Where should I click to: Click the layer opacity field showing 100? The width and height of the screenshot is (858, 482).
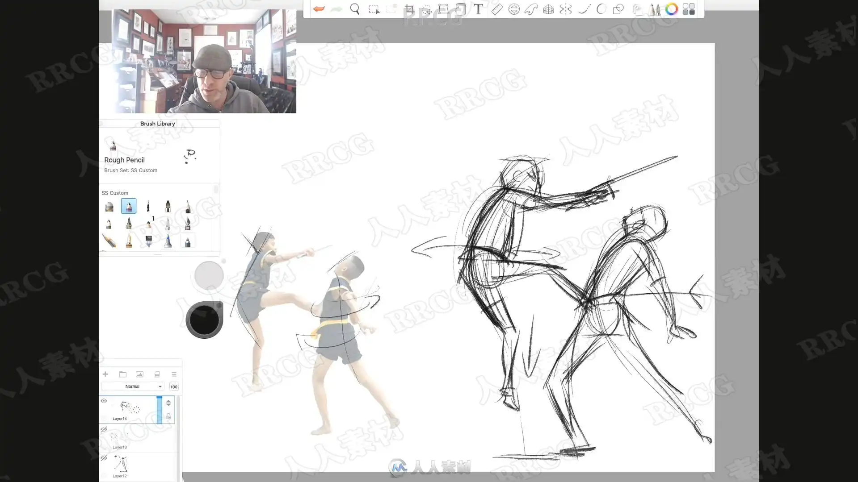pyautogui.click(x=174, y=386)
